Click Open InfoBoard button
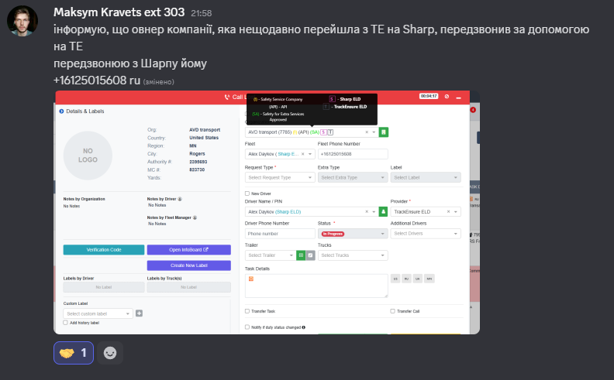614x380 pixels. coord(188,250)
